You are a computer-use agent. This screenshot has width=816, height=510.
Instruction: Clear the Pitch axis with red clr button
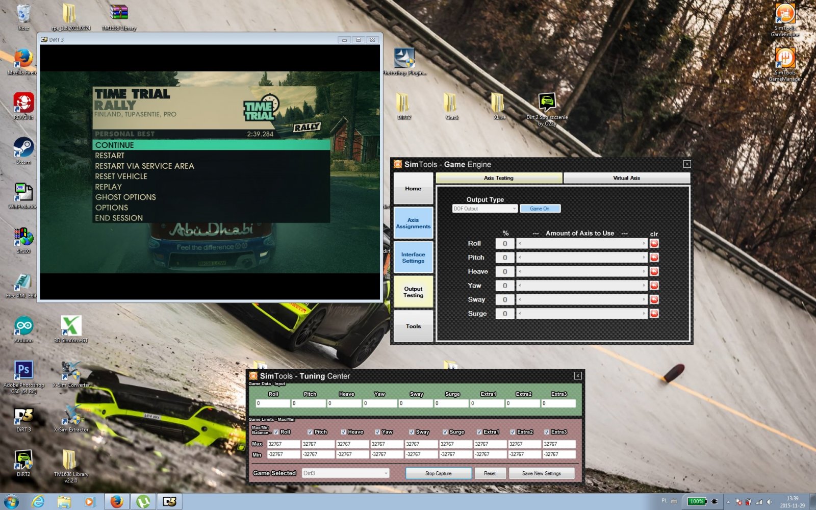point(654,258)
